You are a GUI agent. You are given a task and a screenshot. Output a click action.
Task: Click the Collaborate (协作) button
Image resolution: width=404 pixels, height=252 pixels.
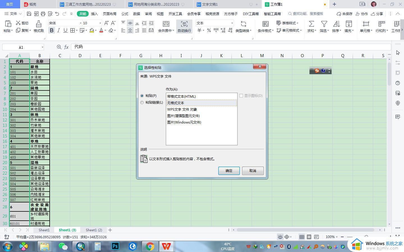click(362, 14)
